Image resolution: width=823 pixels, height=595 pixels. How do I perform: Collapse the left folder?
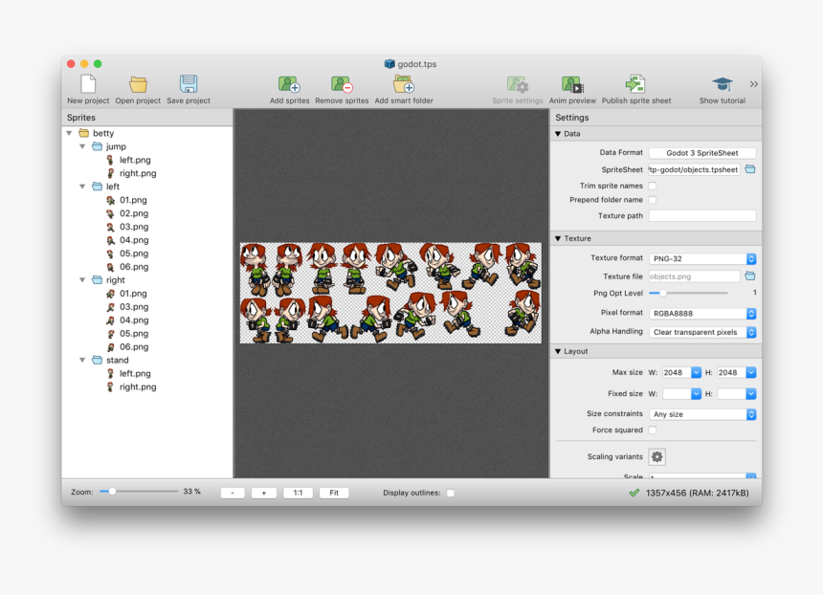[82, 187]
